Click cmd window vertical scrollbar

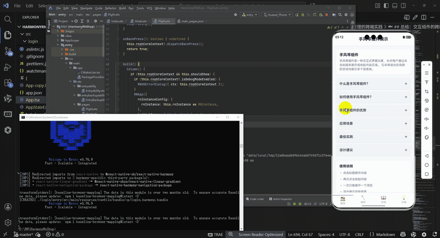coord(241,145)
